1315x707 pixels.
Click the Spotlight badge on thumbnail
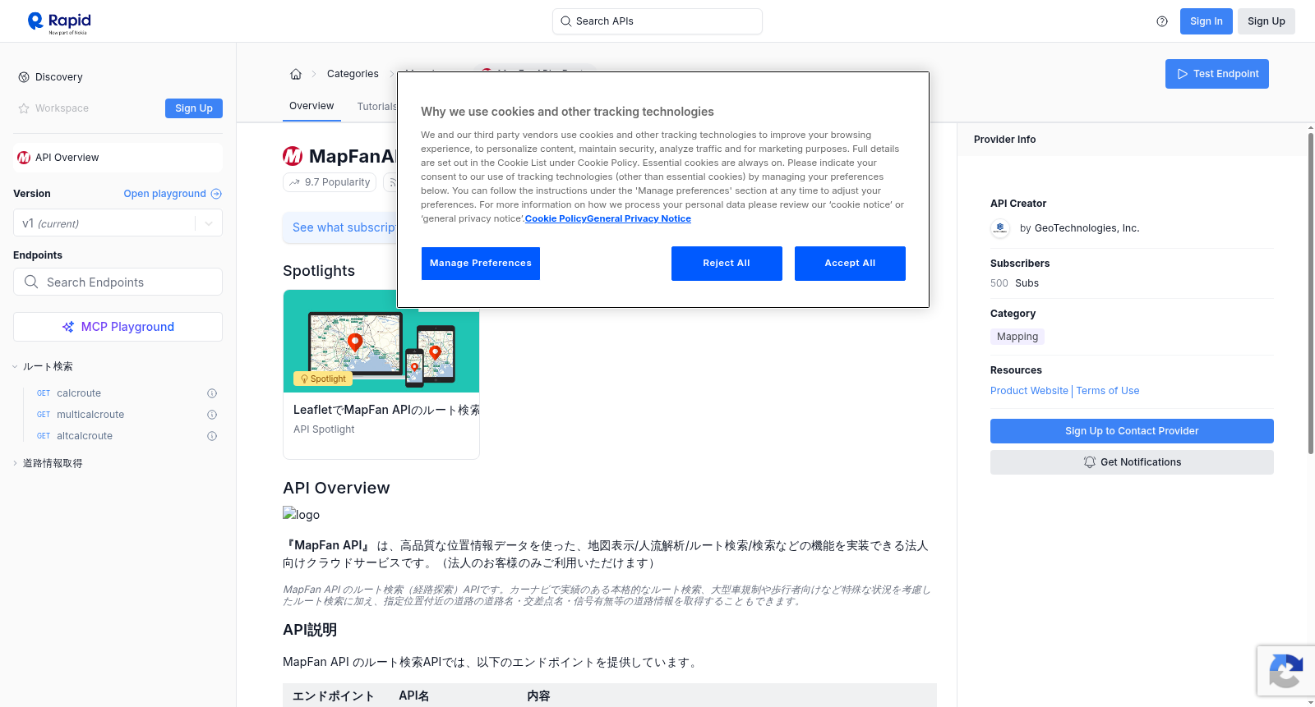pos(323,379)
